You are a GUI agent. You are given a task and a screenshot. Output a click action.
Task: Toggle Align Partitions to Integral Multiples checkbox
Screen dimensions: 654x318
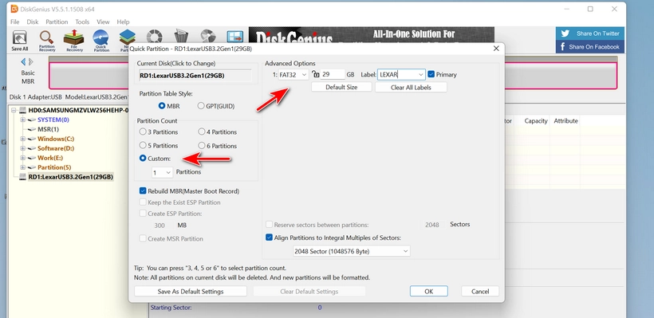[x=269, y=238]
